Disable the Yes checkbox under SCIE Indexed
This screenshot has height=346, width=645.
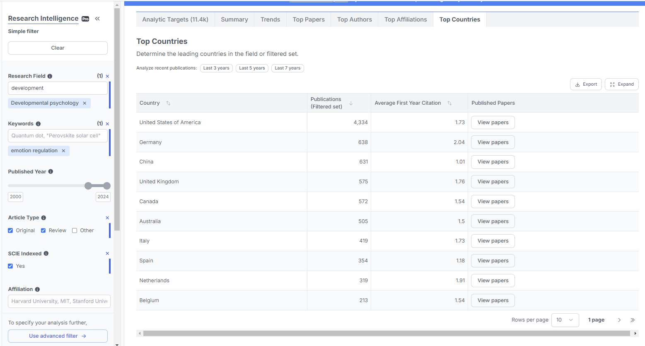click(x=10, y=266)
